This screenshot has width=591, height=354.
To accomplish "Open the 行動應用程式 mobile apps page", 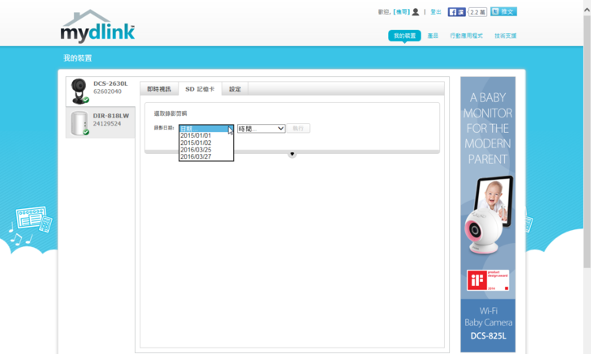I will pos(466,36).
